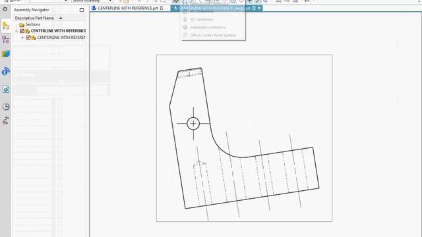Select the Sections folder row
422x237 pixels.
tap(30, 24)
